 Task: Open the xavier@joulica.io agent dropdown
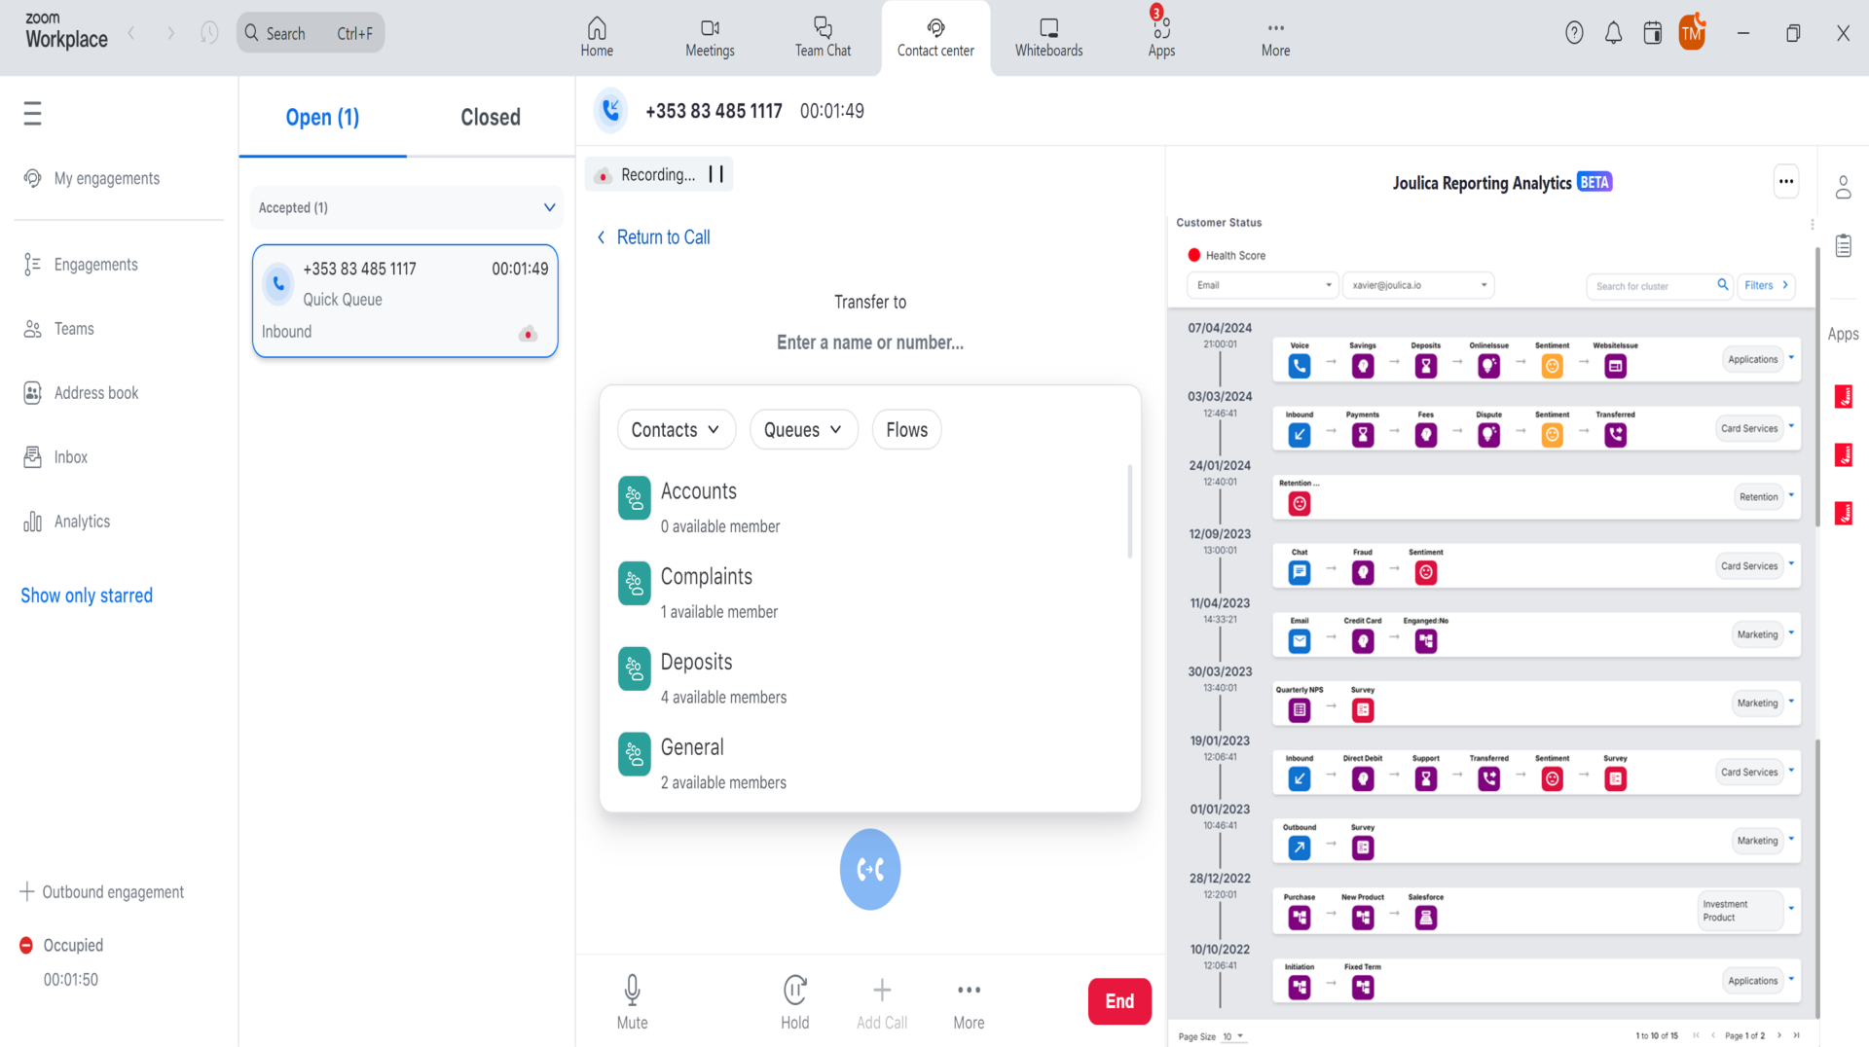coord(1416,285)
